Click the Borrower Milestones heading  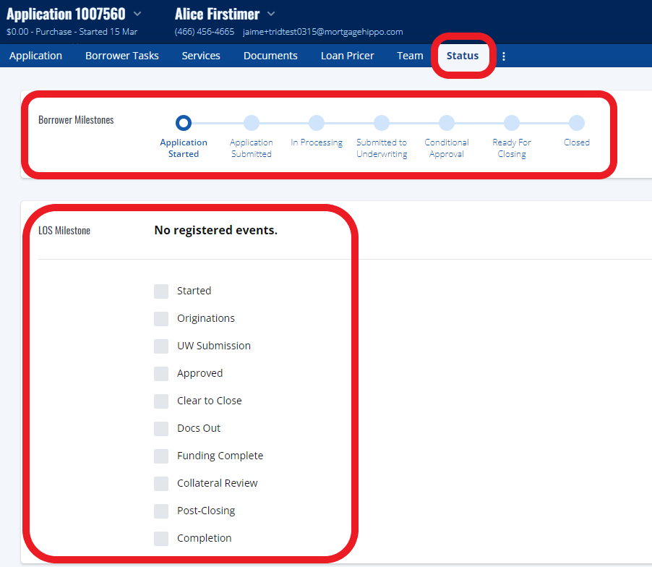coord(76,120)
